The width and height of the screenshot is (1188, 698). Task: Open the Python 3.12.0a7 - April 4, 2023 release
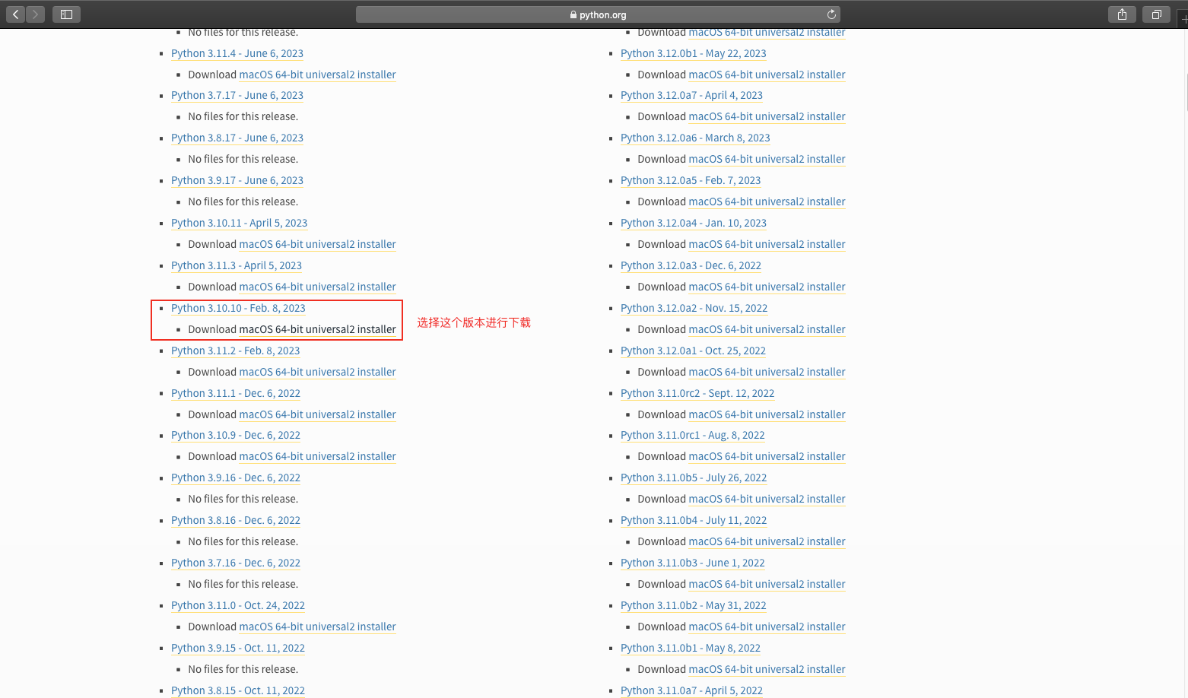click(x=691, y=95)
